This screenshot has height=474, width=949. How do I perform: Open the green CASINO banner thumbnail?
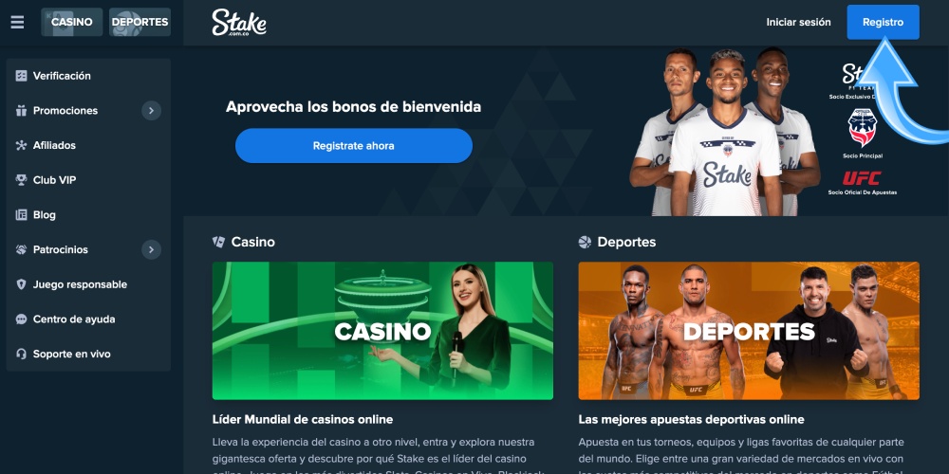382,331
